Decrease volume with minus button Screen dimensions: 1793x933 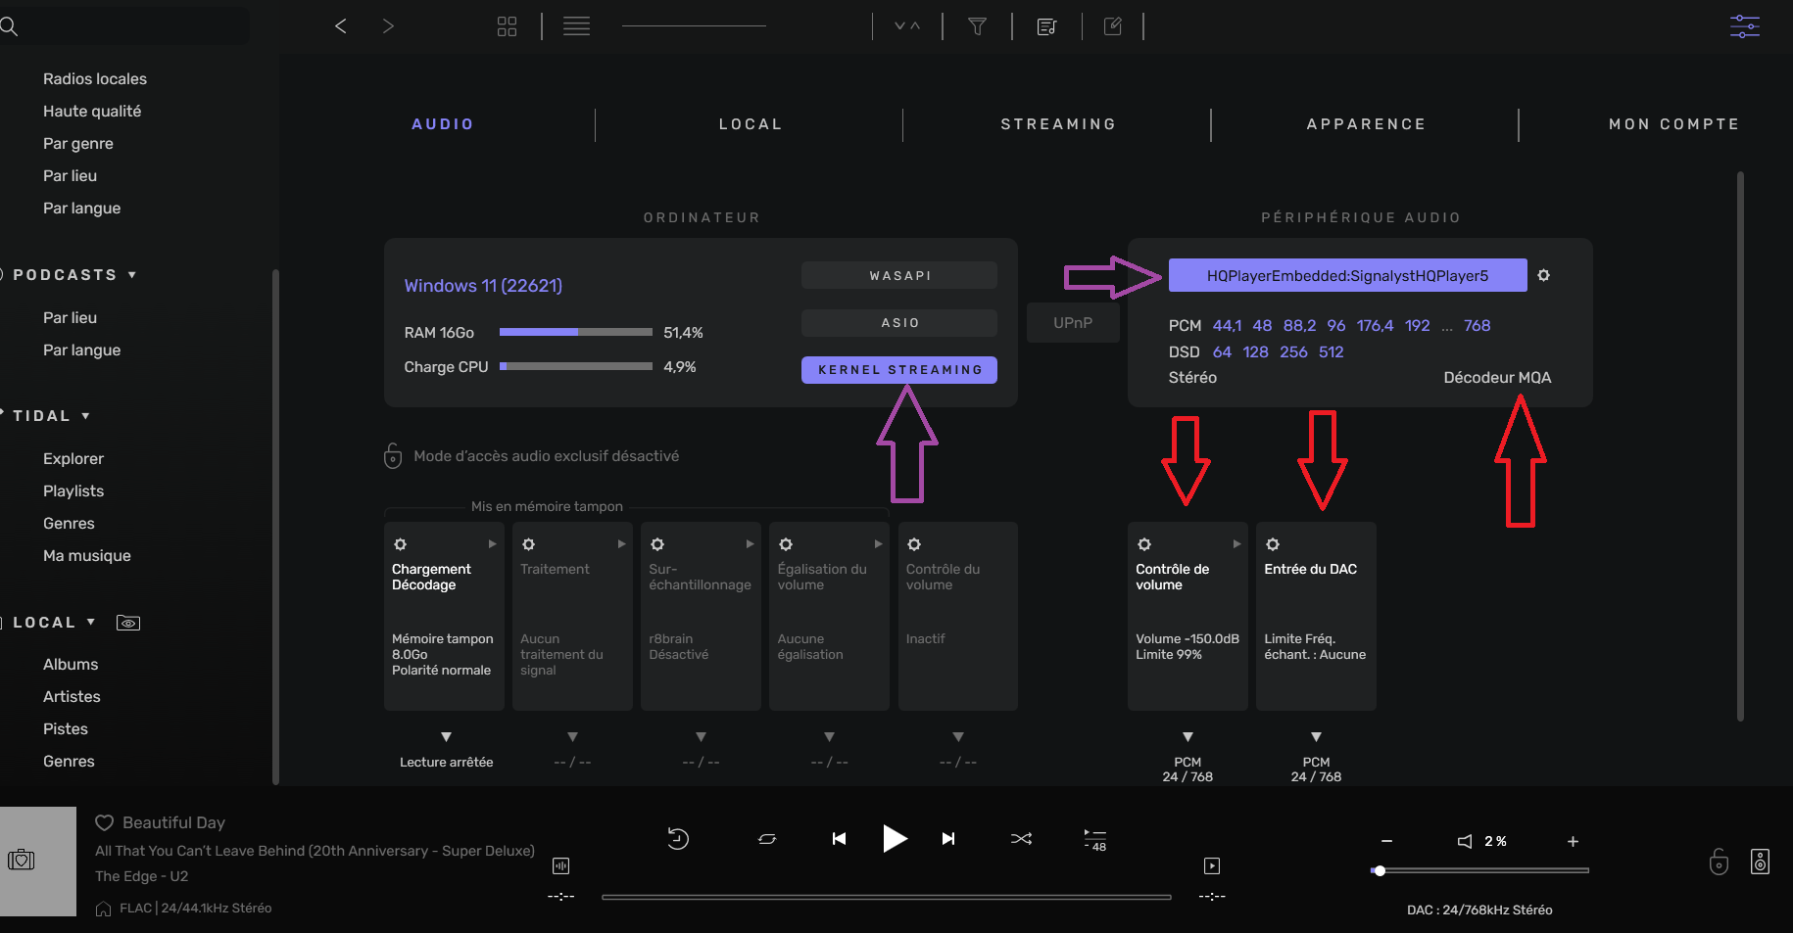[x=1386, y=841]
